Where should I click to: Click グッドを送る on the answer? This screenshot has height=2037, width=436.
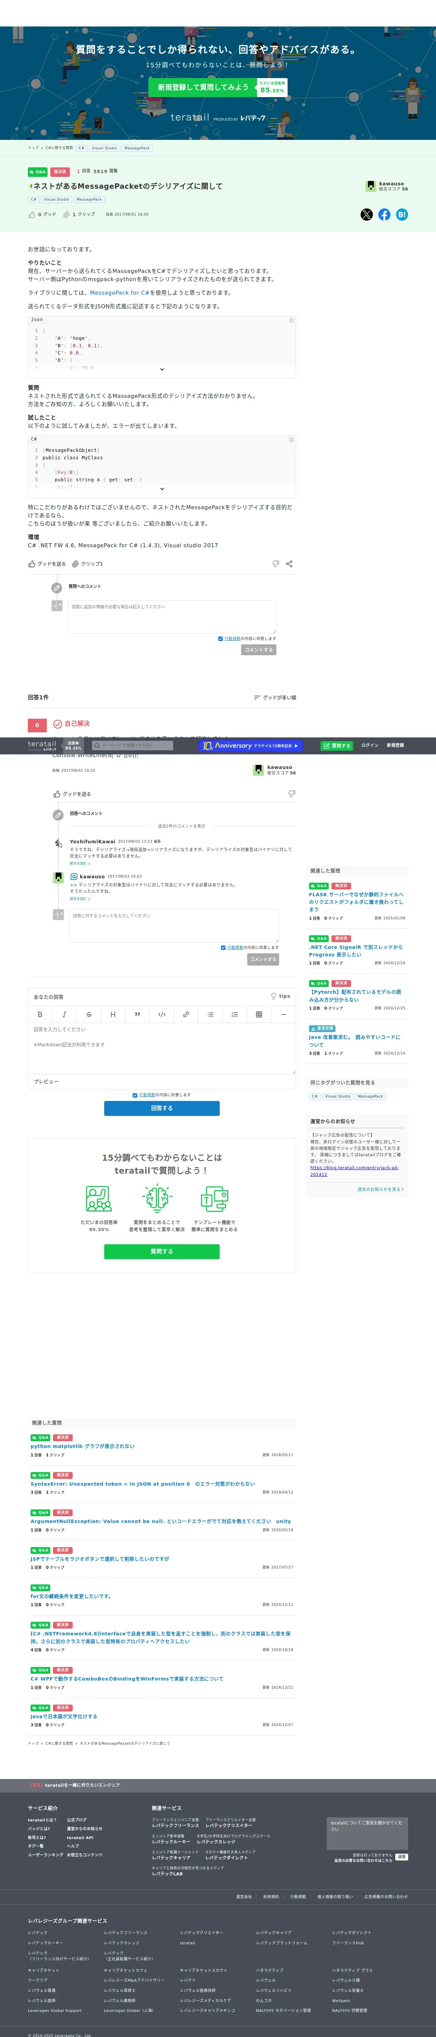coord(72,794)
